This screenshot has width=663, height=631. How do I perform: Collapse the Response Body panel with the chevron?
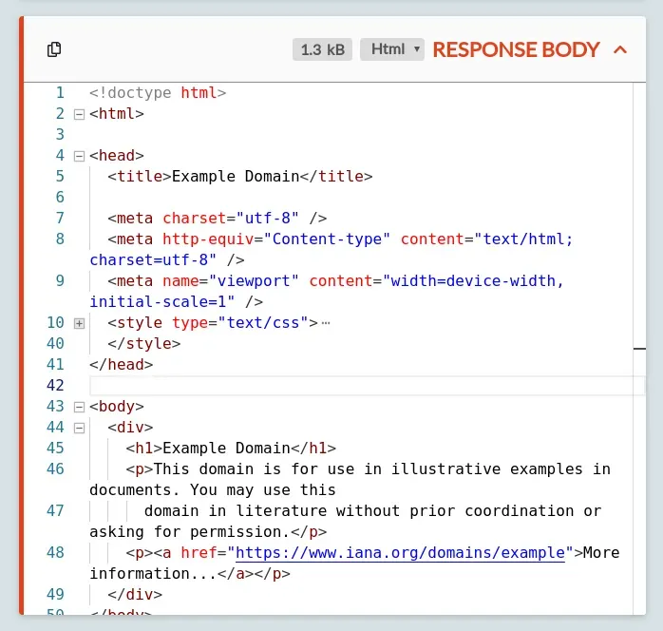pyautogui.click(x=620, y=50)
